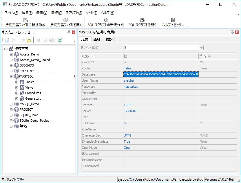Expand the MSSQL_Demo connection node
This screenshot has width=241, height=183.
[x=11, y=104]
